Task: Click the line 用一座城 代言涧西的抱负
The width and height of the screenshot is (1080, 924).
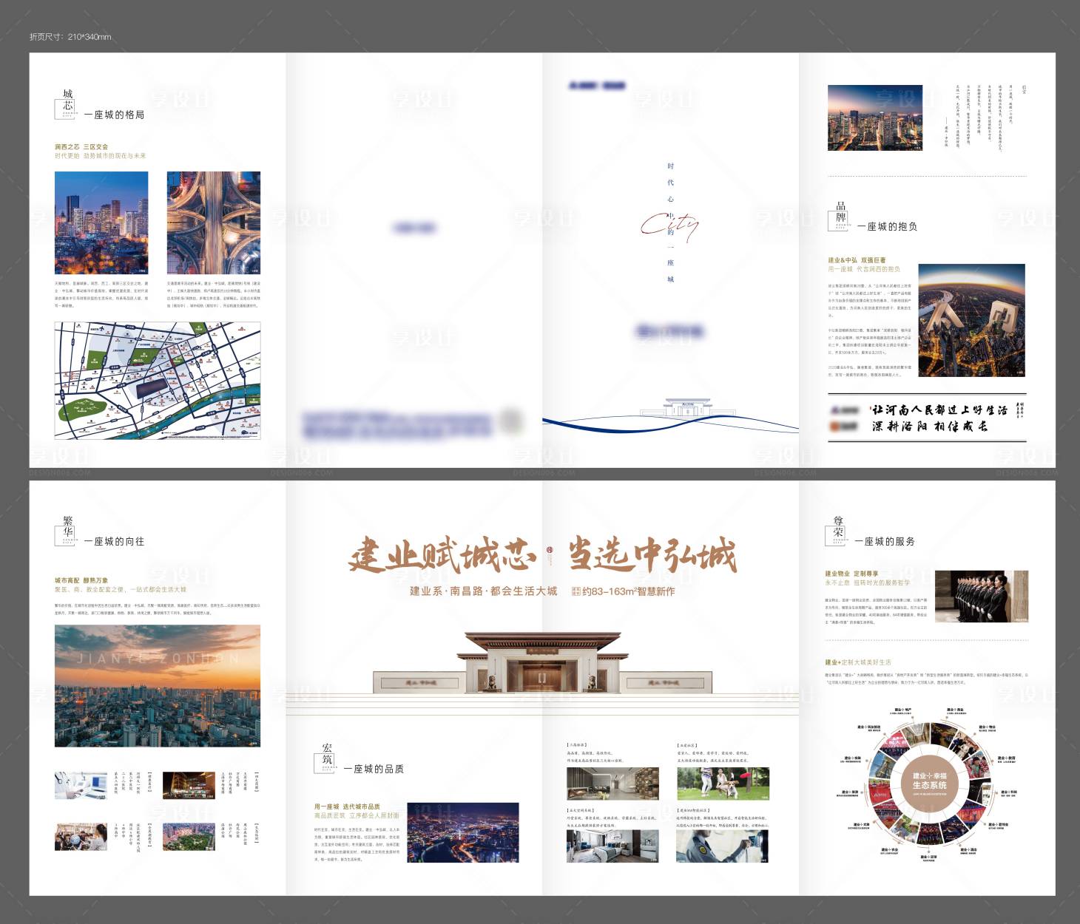Action: (x=864, y=269)
